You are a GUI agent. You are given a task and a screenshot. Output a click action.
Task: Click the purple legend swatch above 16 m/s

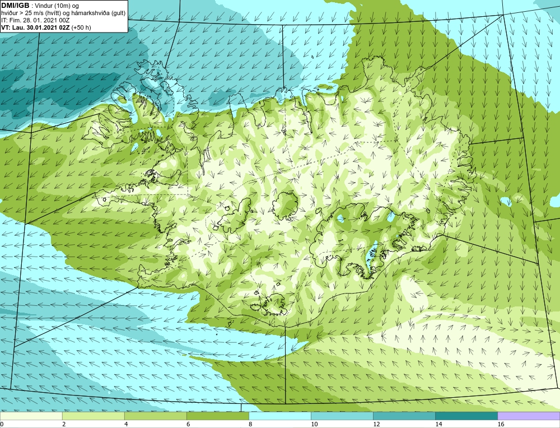(x=529, y=416)
